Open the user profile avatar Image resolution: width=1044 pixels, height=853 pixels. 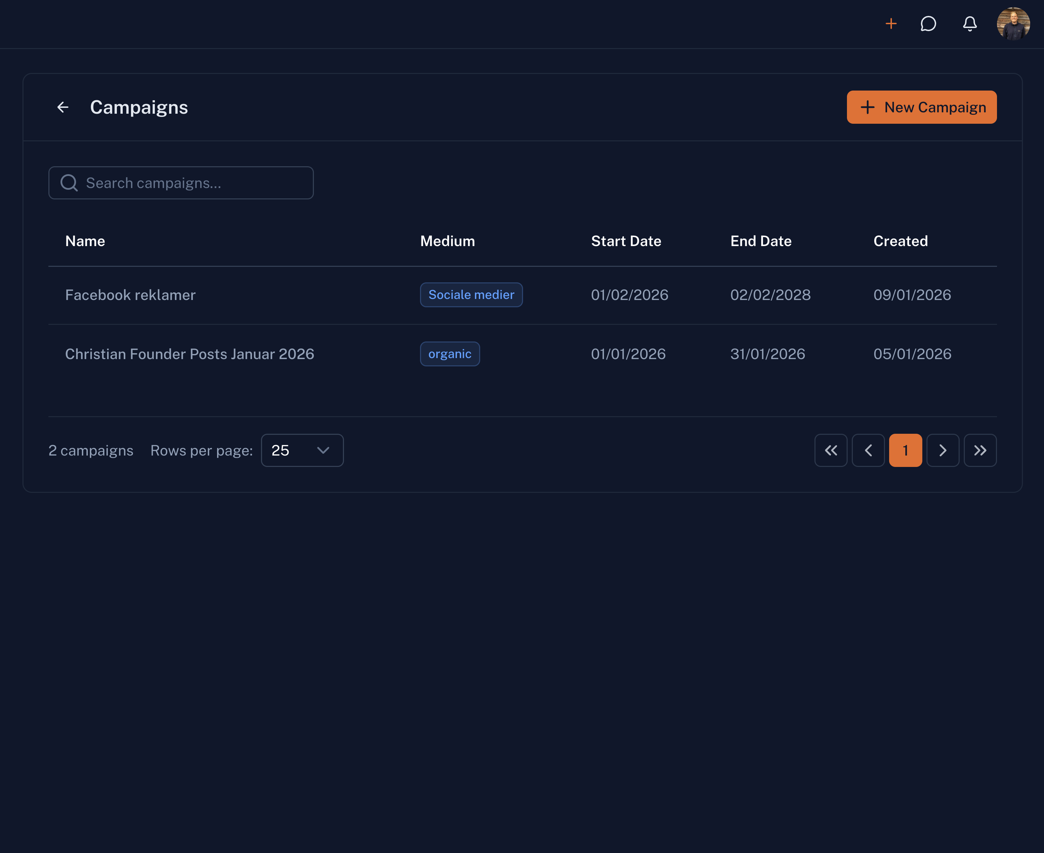[x=1013, y=24]
